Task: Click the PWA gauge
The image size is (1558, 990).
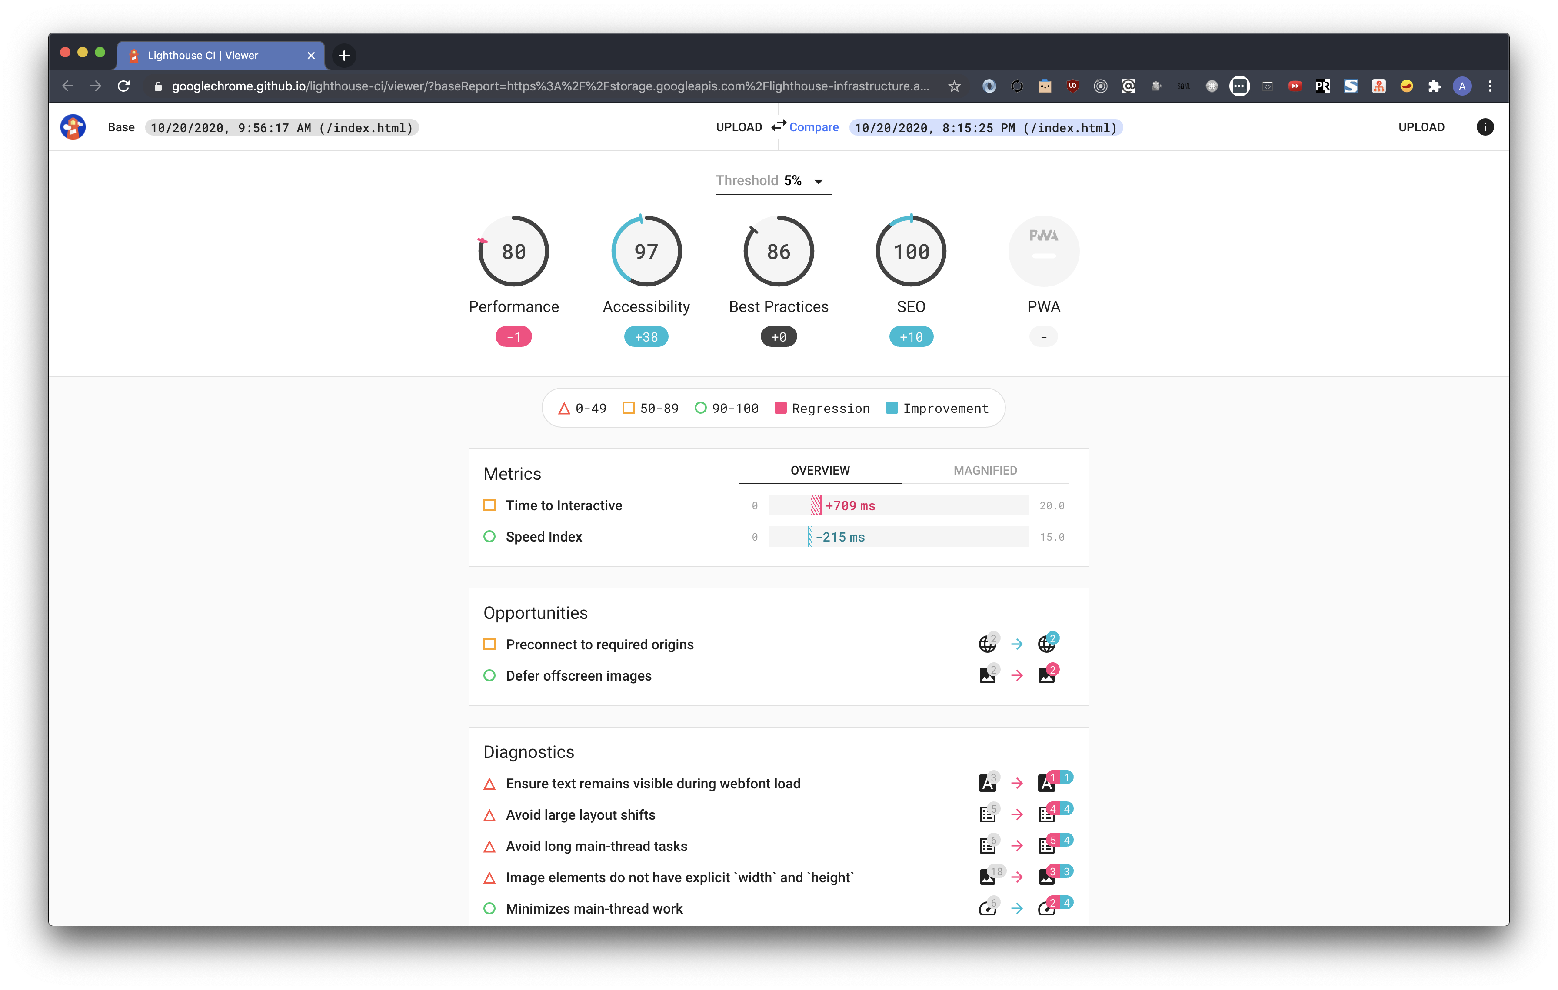Action: tap(1044, 251)
